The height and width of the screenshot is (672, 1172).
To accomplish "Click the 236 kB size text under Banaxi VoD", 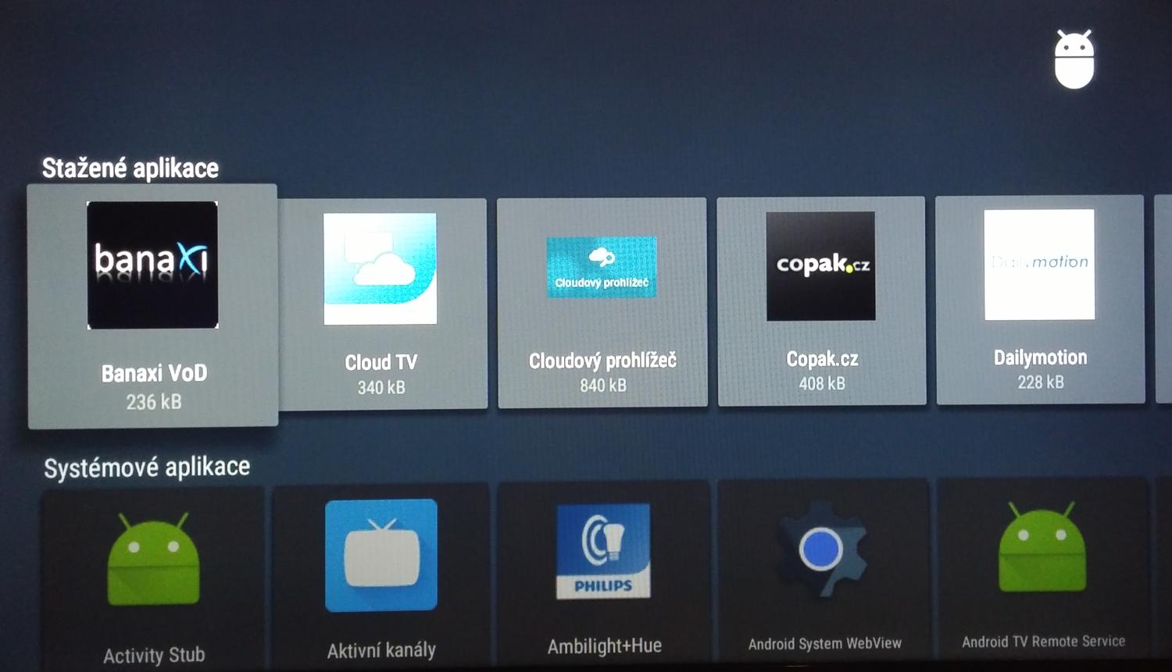I will tap(153, 401).
